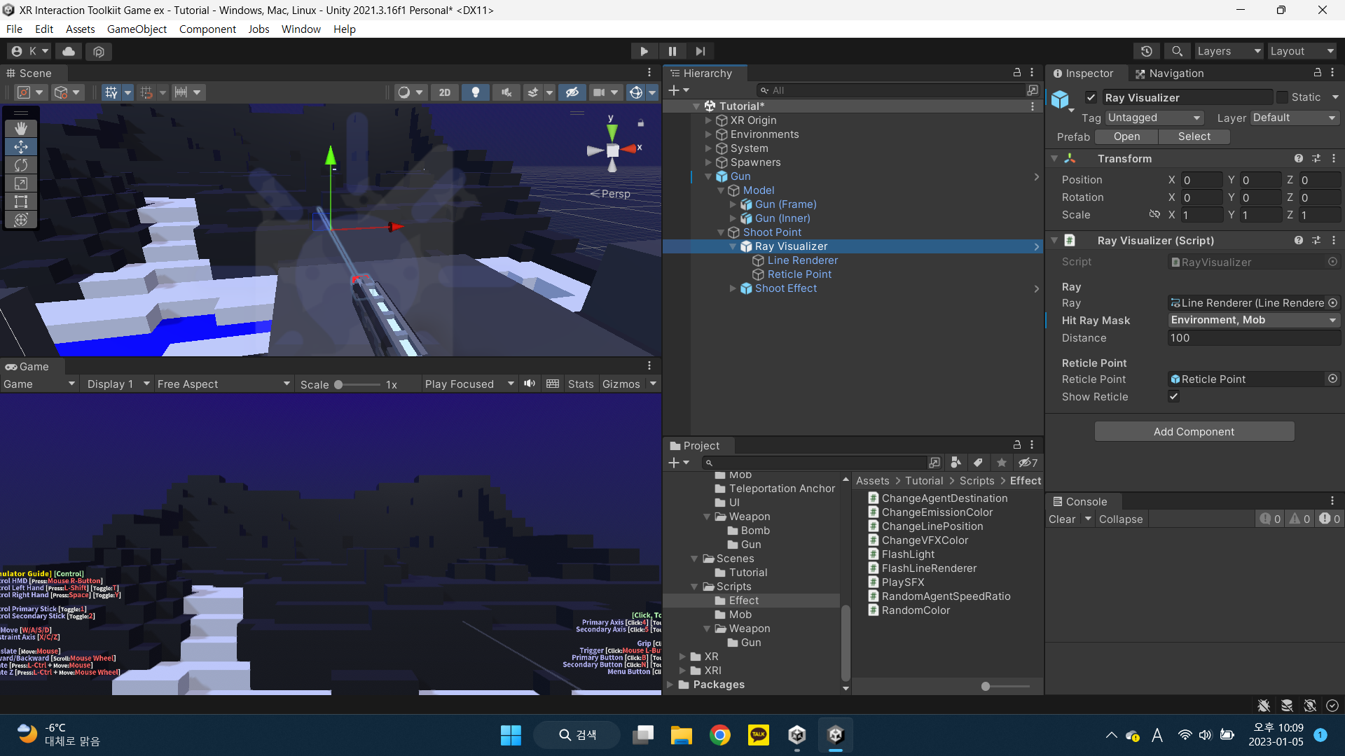1345x756 pixels.
Task: Click the Add Component button
Action: pos(1194,431)
